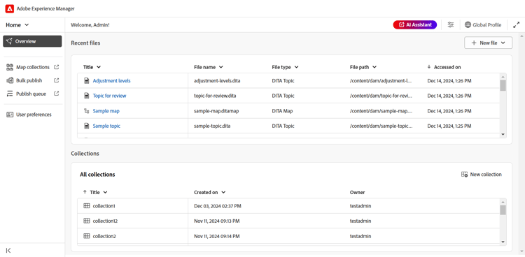
Task: Expand to full screen with arrows icon
Action: [516, 24]
